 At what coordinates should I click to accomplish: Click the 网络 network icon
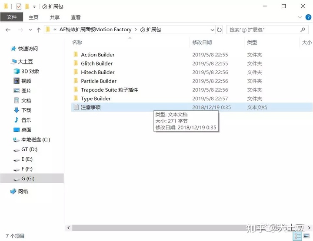point(13,191)
